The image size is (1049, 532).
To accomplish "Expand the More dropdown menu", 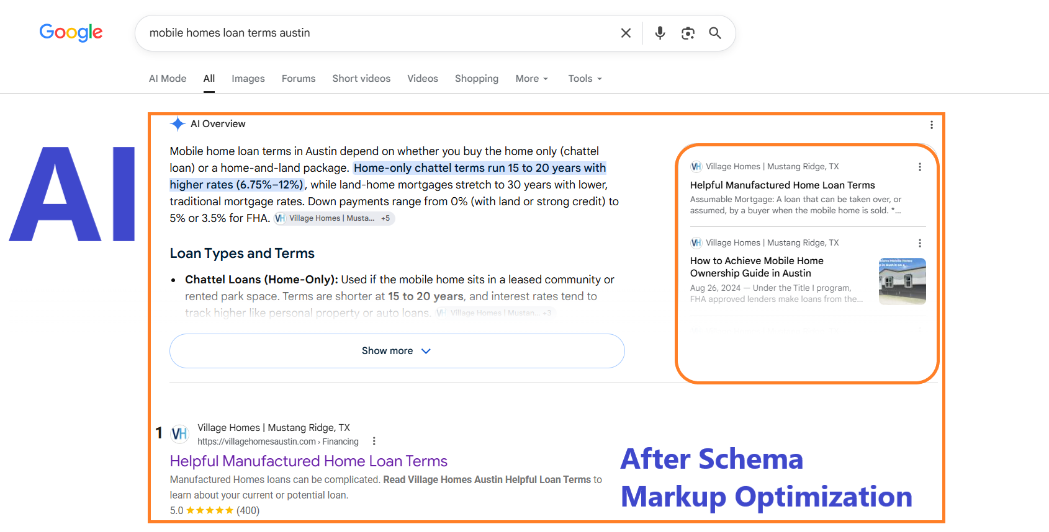I will pyautogui.click(x=532, y=78).
